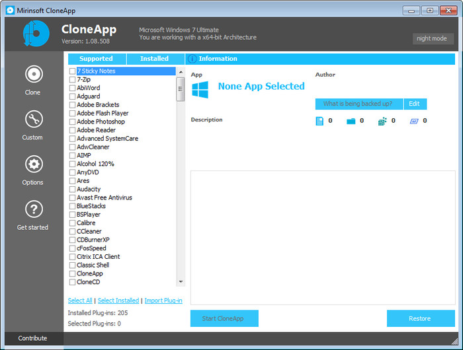Viewport: 463px width, 350px height.
Task: Switch to the Installed tab
Action: (155, 59)
